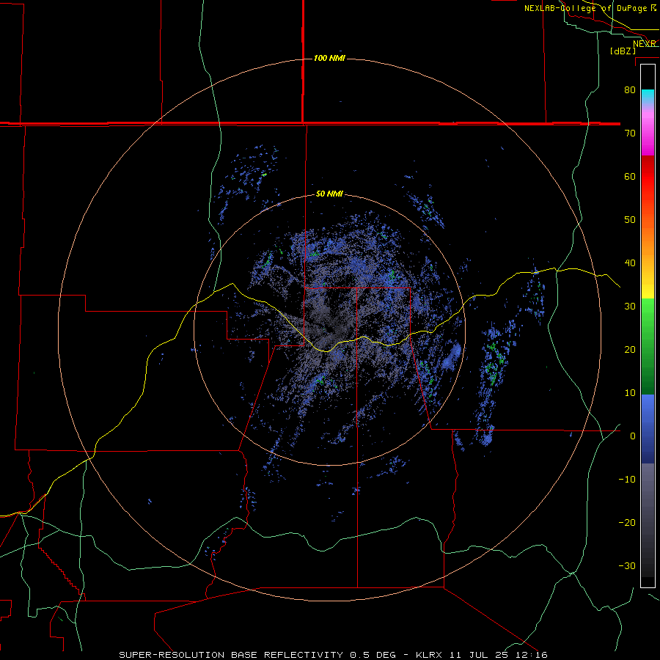Select the "-10" value on the dBZ scale

coord(627,480)
